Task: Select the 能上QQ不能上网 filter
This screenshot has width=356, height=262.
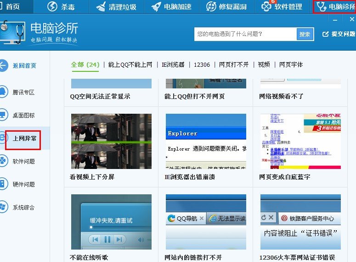Action: coord(130,64)
